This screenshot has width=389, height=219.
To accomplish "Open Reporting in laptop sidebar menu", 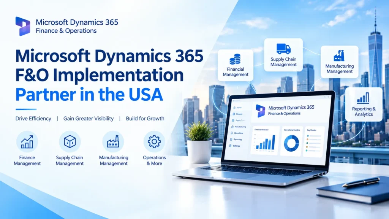I will click(238, 140).
